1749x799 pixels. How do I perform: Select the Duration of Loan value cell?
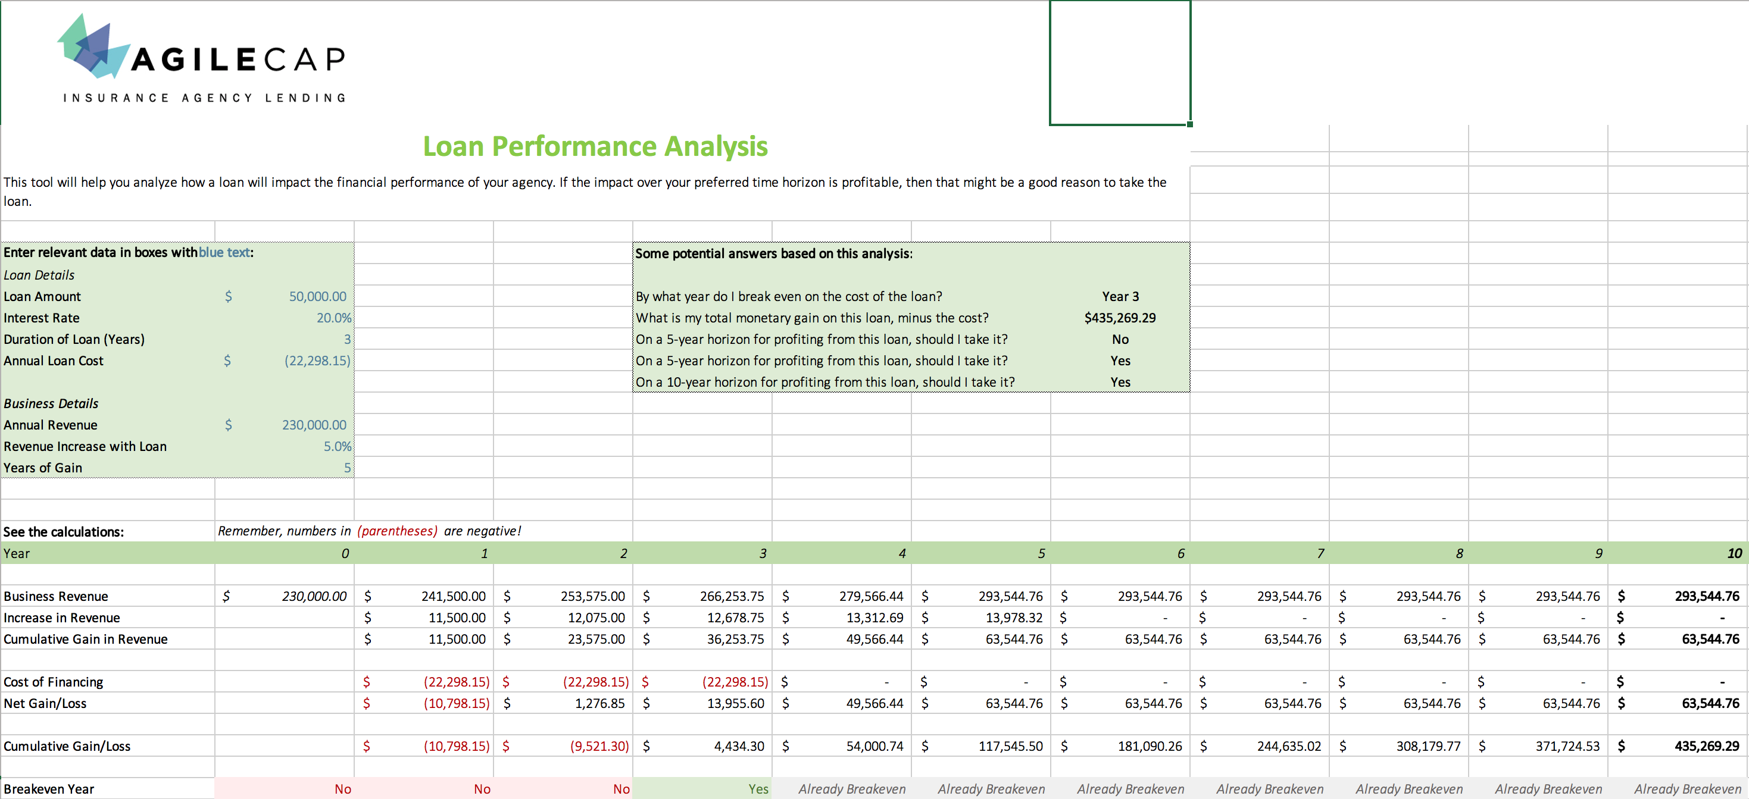click(285, 339)
